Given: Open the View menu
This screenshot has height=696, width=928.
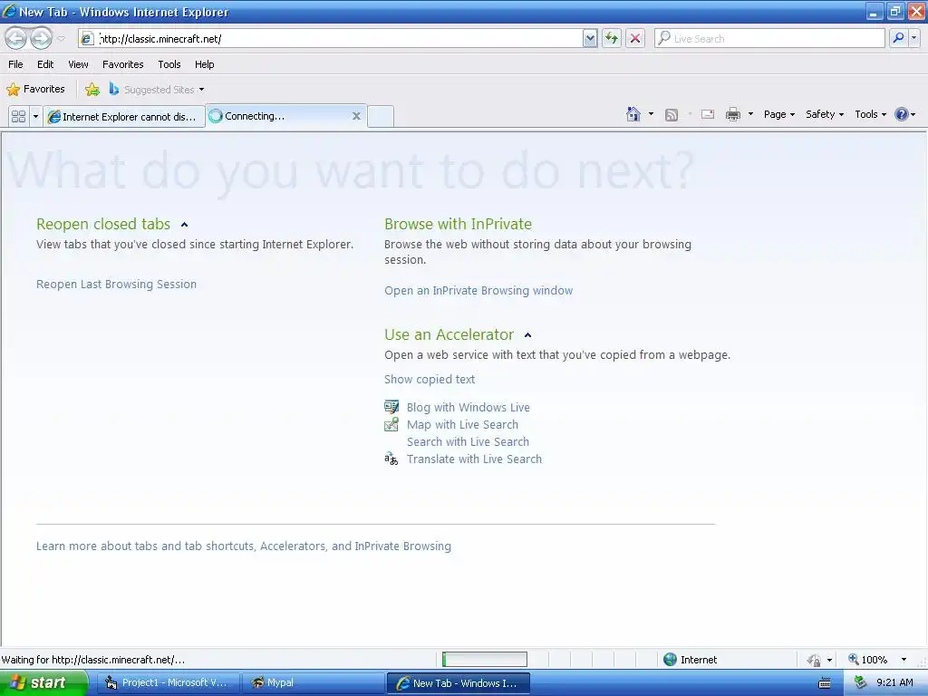Looking at the screenshot, I should [x=78, y=64].
